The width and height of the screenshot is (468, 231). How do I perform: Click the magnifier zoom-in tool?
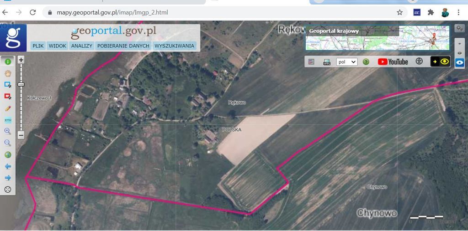[x=8, y=131]
